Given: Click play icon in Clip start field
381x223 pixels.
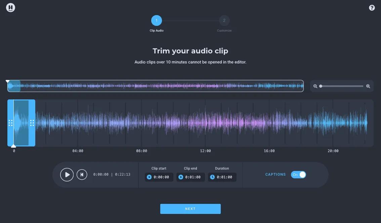Looking at the screenshot, I should pos(149,177).
